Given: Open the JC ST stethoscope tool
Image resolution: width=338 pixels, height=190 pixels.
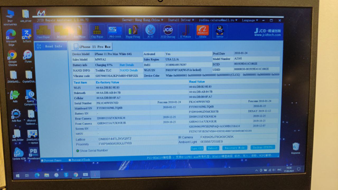Looking at the screenshot, I should 150,32.
